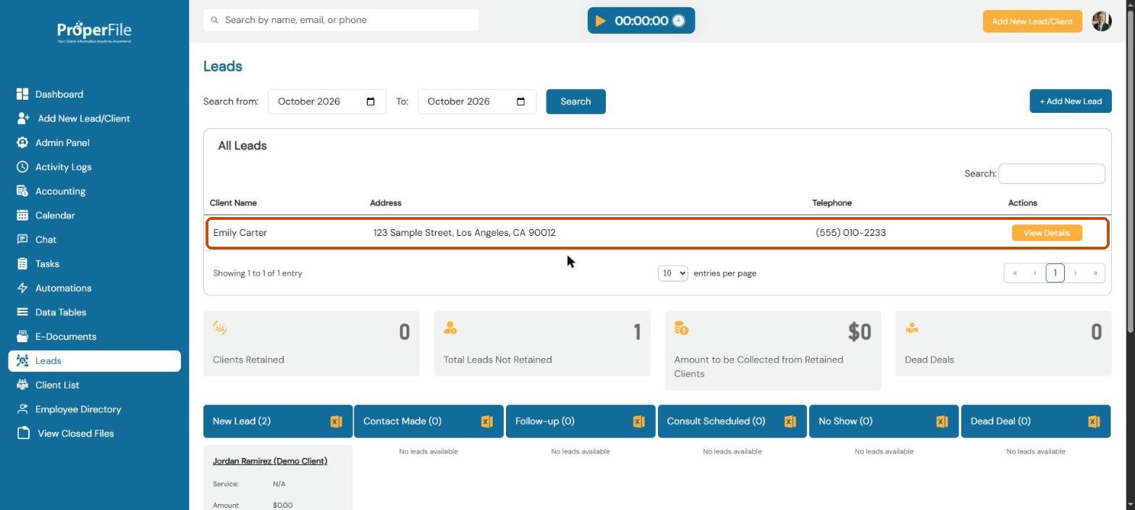The image size is (1135, 510).
Task: Sort by Telephone column header
Action: [832, 203]
